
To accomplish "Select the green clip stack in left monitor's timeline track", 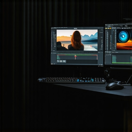I will tap(59, 57).
